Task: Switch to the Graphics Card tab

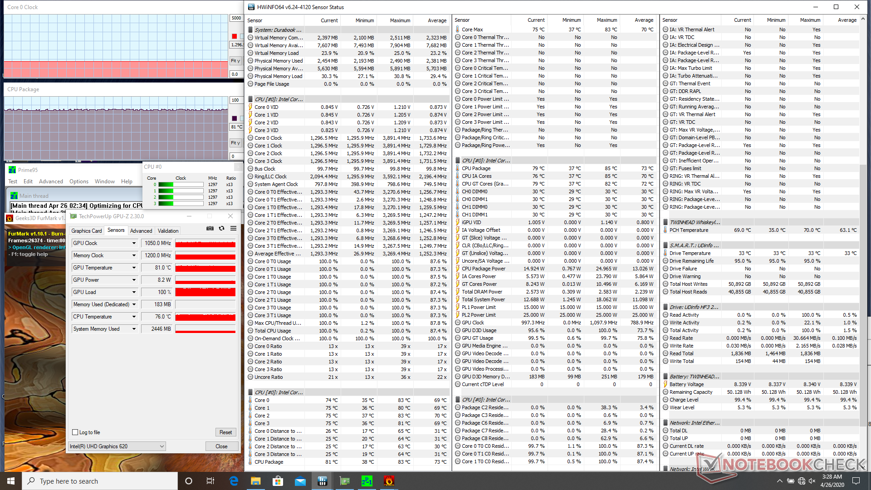Action: (x=87, y=231)
